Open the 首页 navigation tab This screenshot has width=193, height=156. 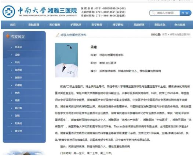pos(13,24)
